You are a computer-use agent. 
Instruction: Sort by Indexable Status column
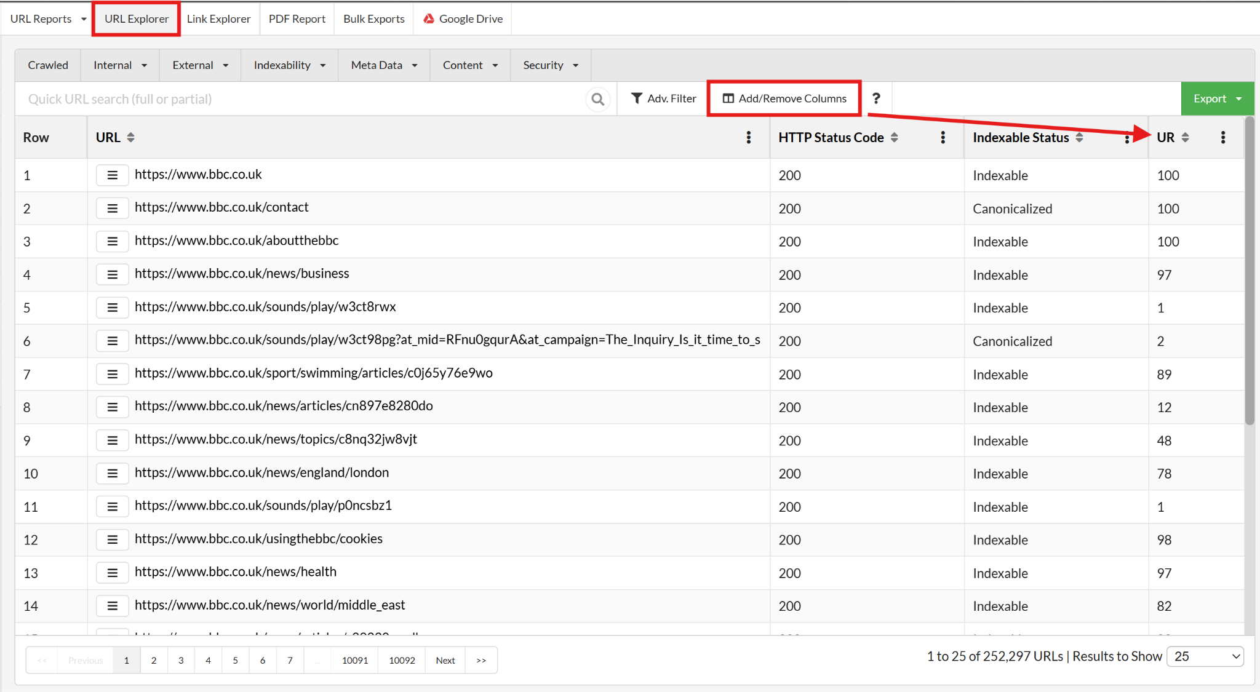tap(1080, 137)
